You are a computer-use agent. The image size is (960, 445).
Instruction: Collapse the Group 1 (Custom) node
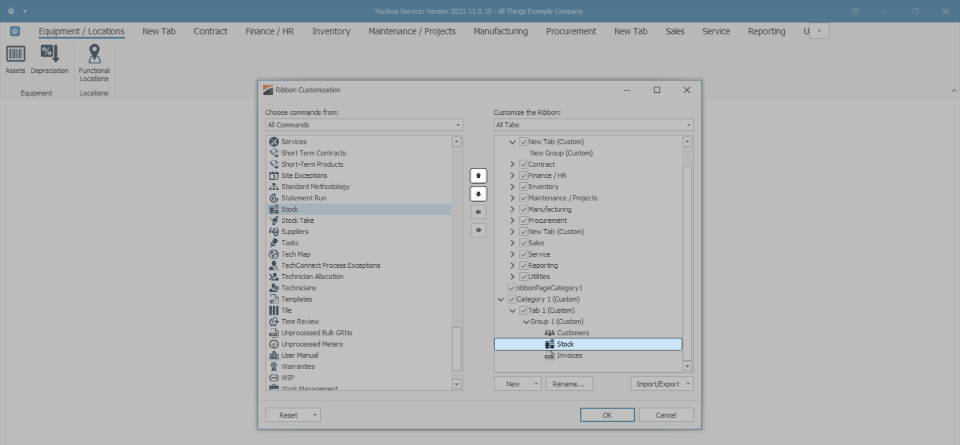click(526, 322)
